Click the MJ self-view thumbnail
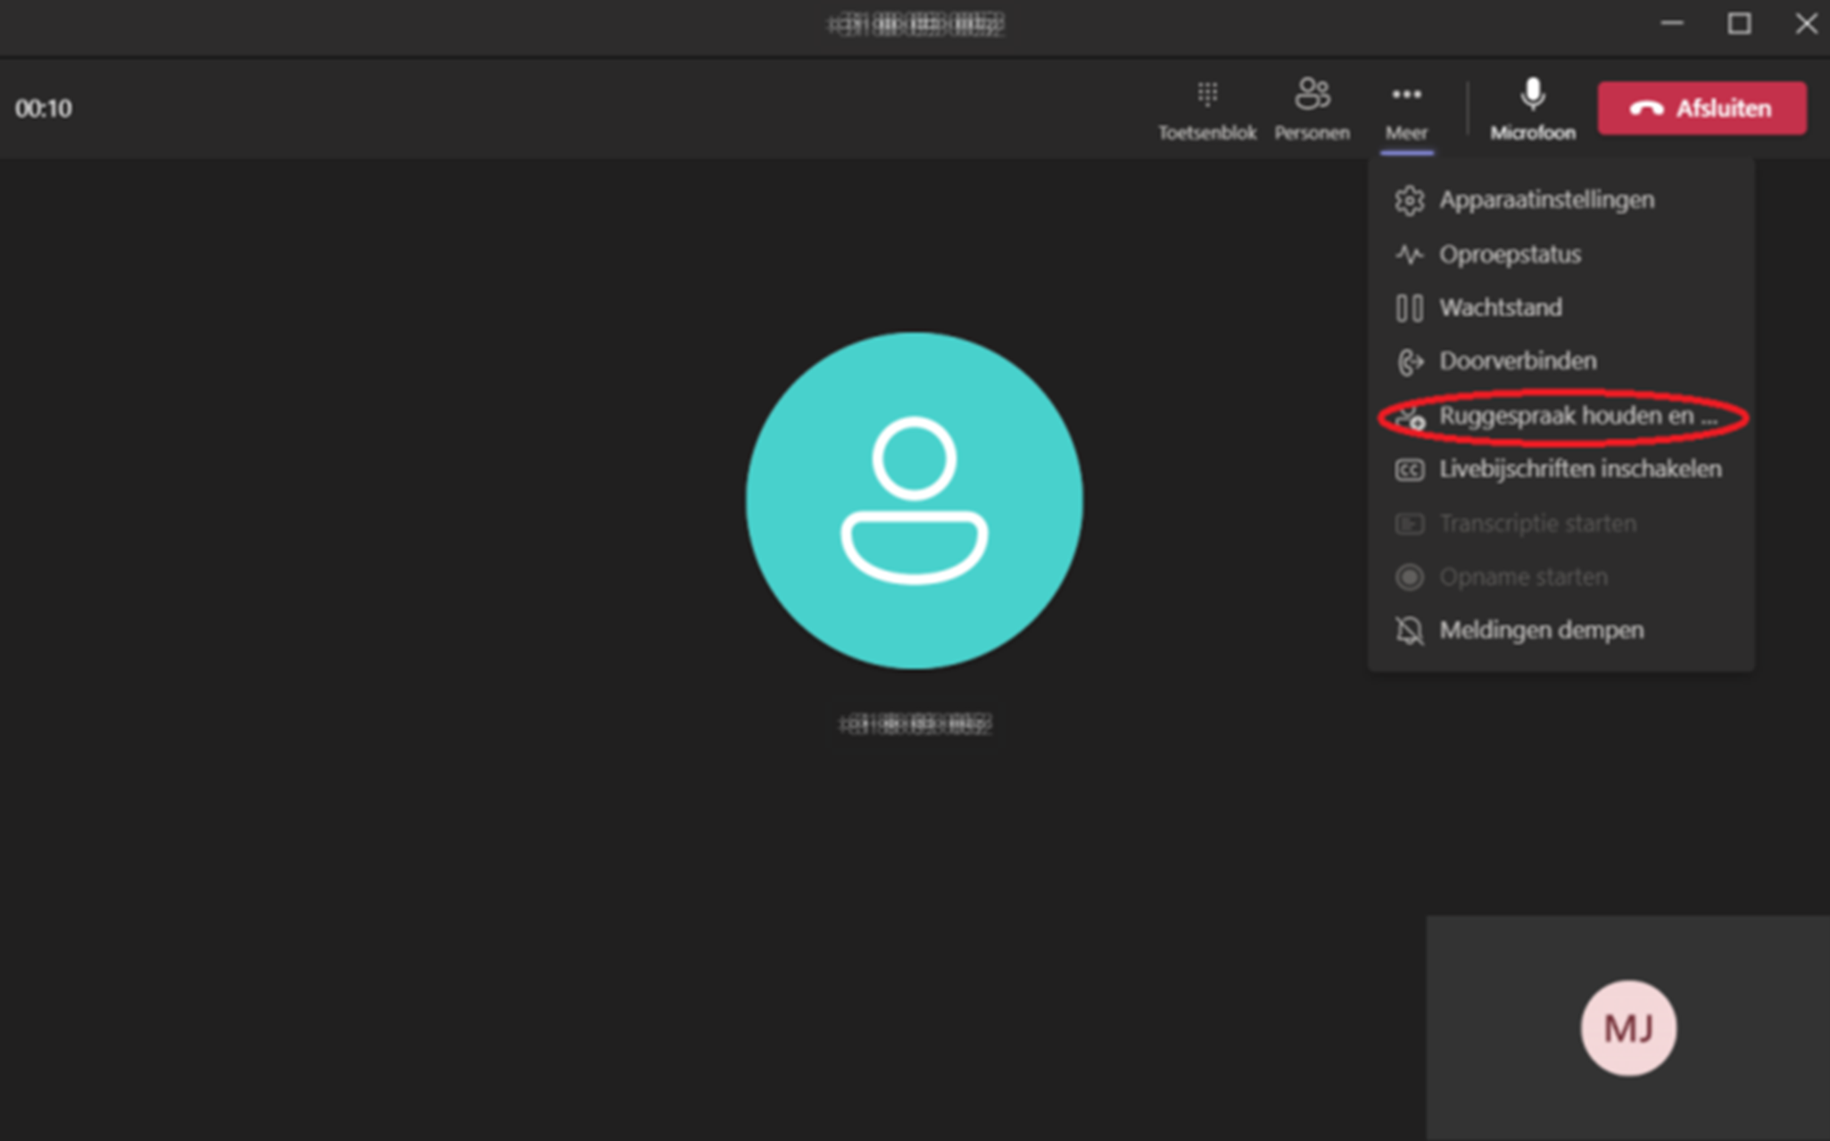Screen dimensions: 1830x1141 (1627, 1028)
